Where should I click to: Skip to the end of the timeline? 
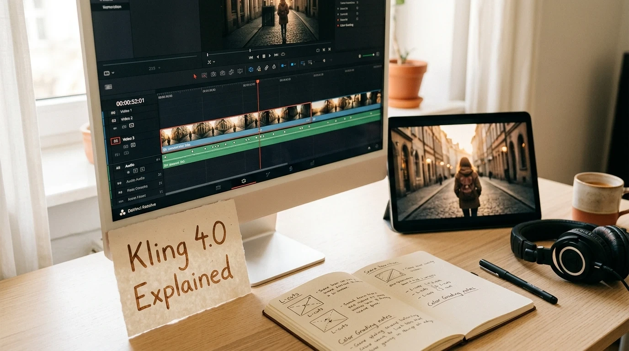coord(276,55)
